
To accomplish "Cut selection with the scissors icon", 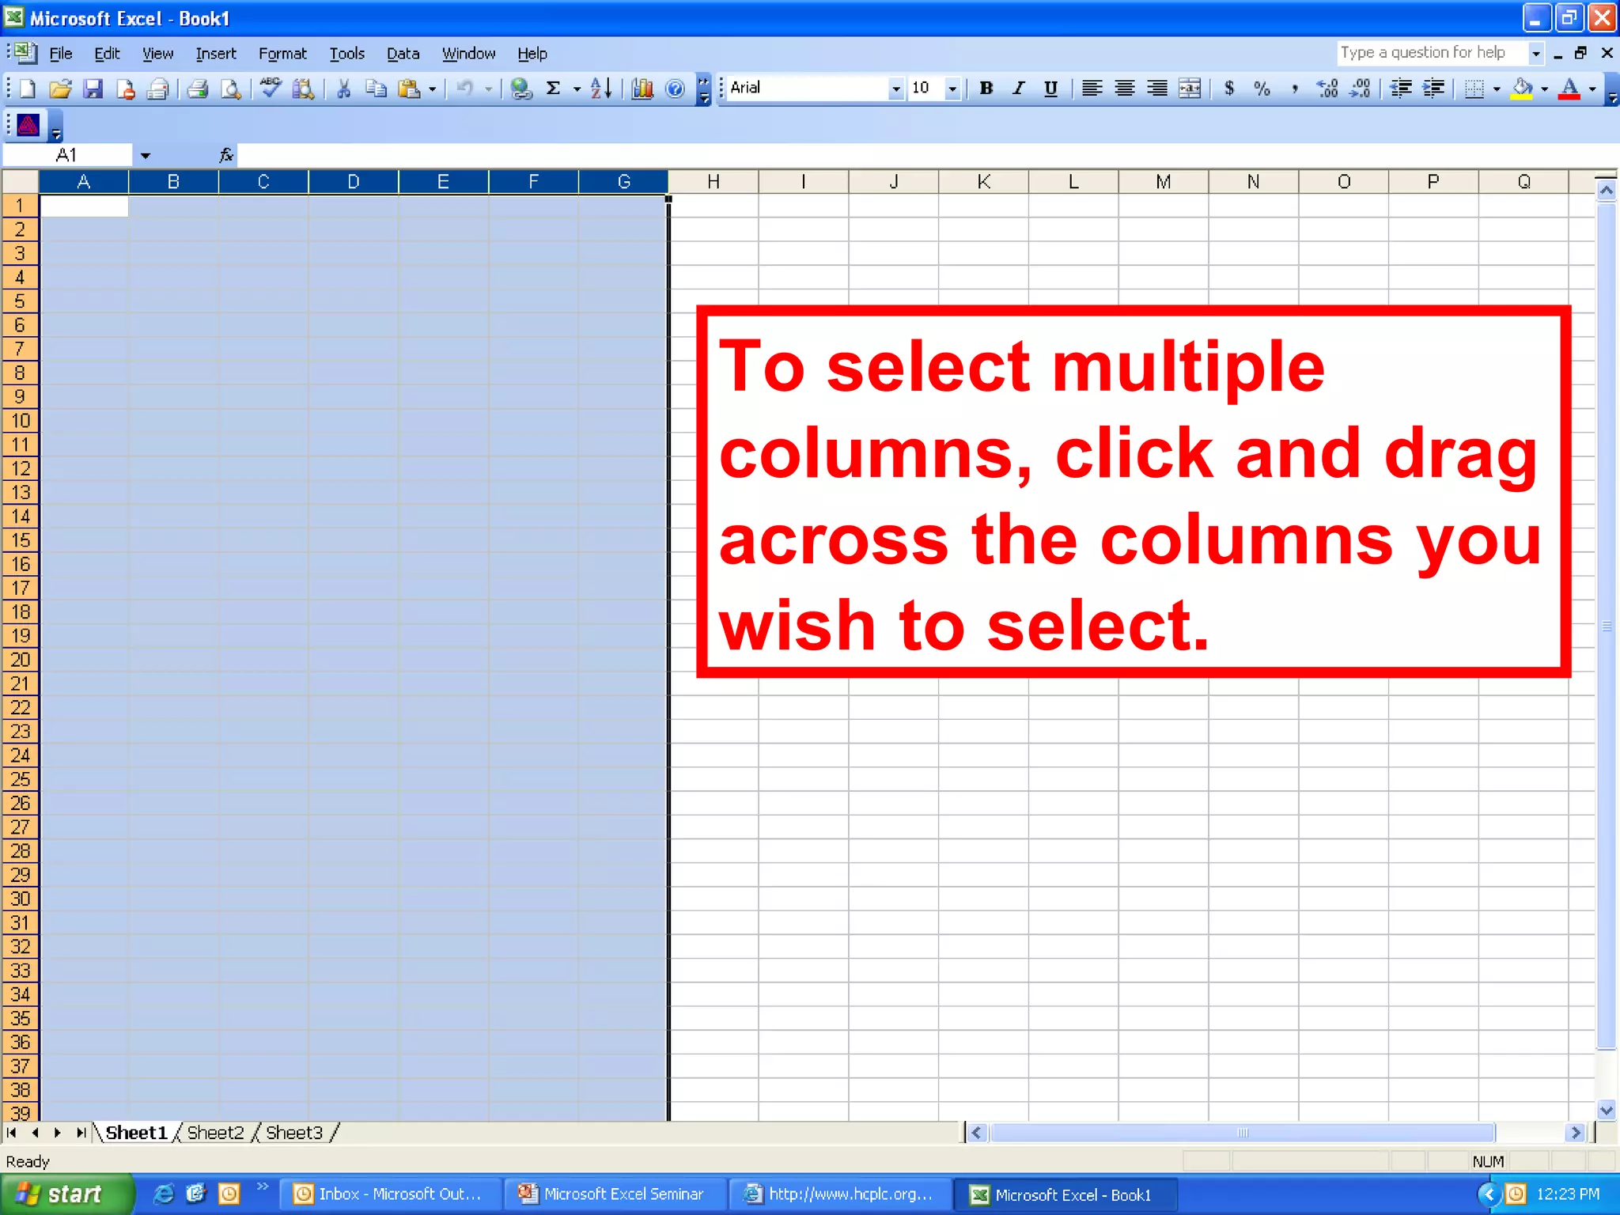I will click(x=343, y=89).
